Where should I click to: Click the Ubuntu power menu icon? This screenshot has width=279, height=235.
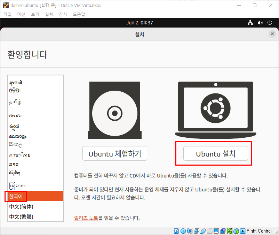tap(270, 23)
